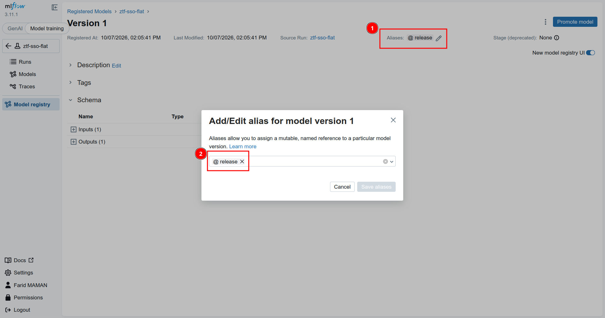Screen dimensions: 605x318
Task: Click Edit next to Description
Action: [x=116, y=66]
